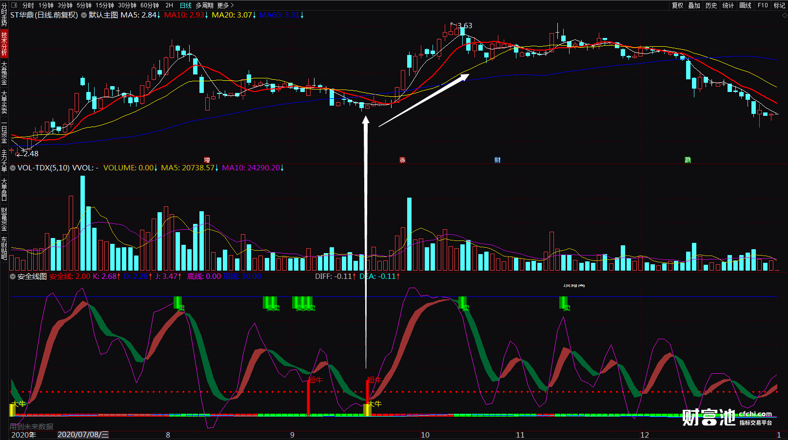
Task: Open 大单买卖 sidebar tab
Action: click(x=4, y=102)
